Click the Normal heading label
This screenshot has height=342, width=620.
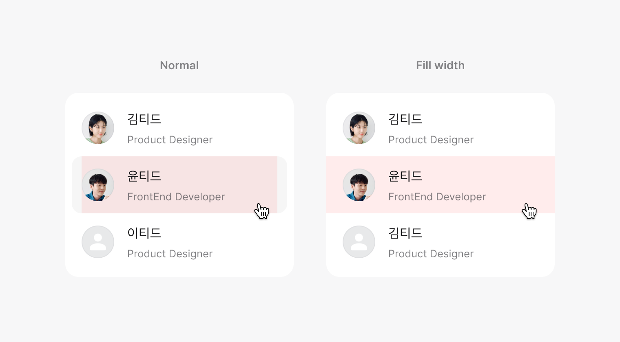pyautogui.click(x=179, y=66)
